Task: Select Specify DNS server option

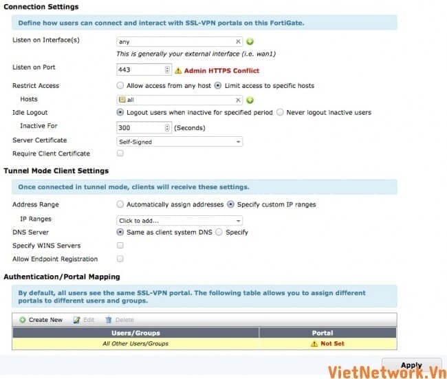Action: point(219,232)
